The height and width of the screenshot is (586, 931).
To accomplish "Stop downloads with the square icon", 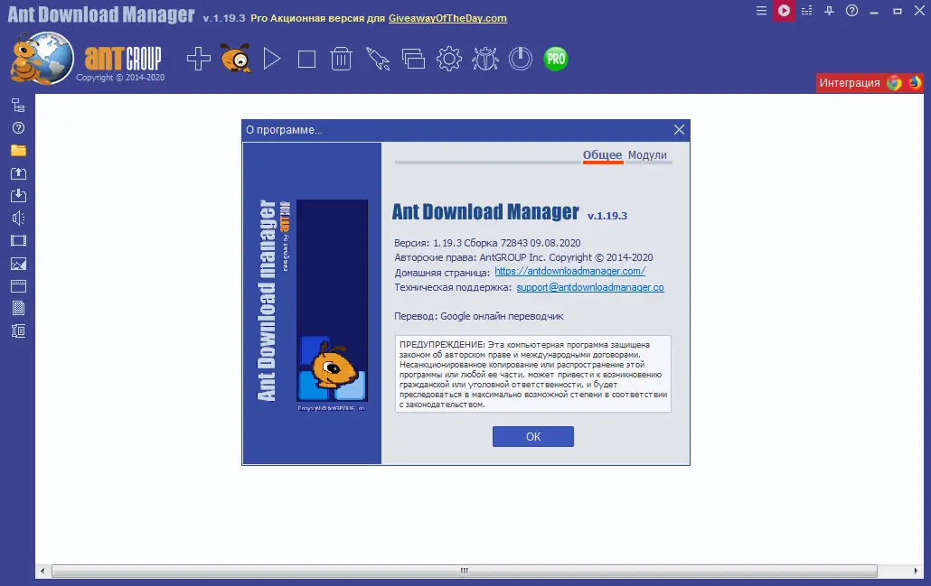I will (x=306, y=60).
